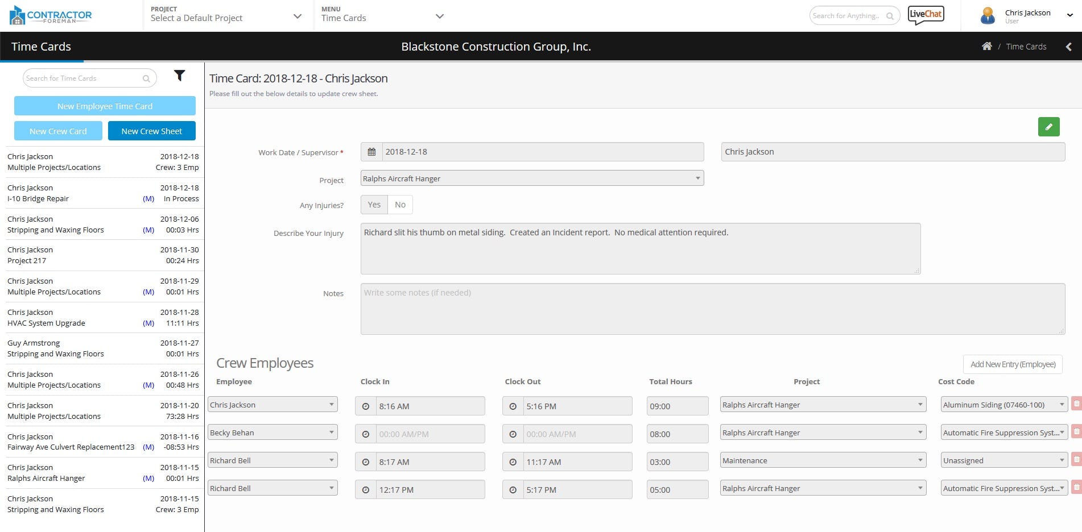Open the Time Cards menu selector
This screenshot has width=1082, height=532.
point(382,15)
